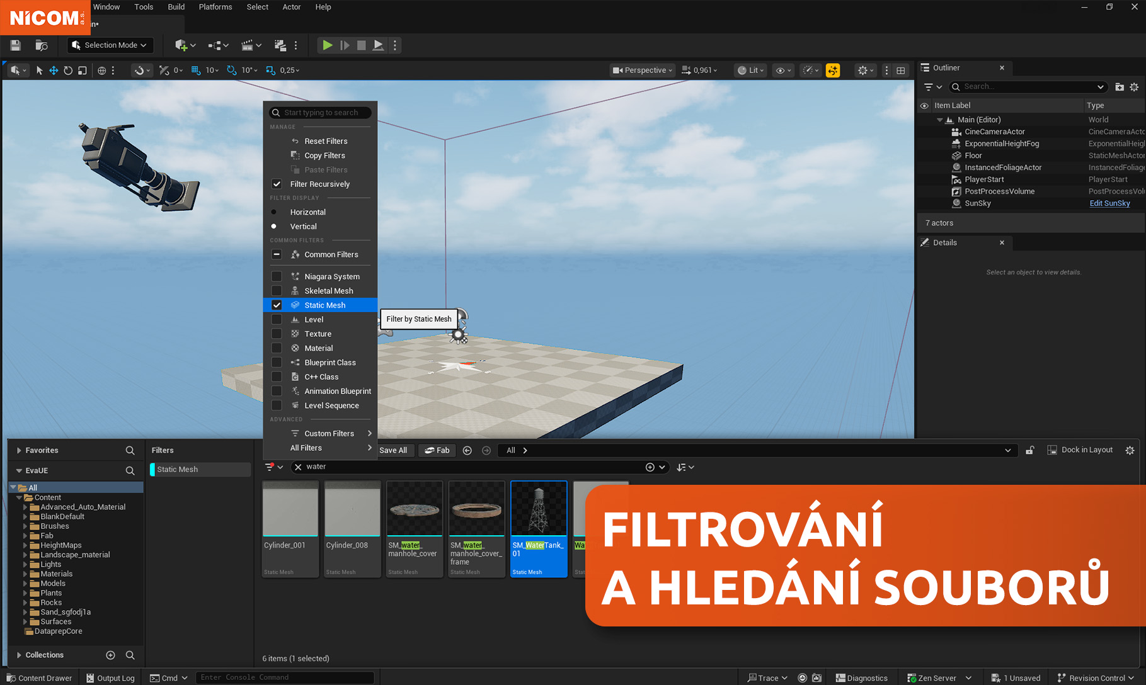
Task: Select the rotate tool in viewport toolbar
Action: (68, 71)
